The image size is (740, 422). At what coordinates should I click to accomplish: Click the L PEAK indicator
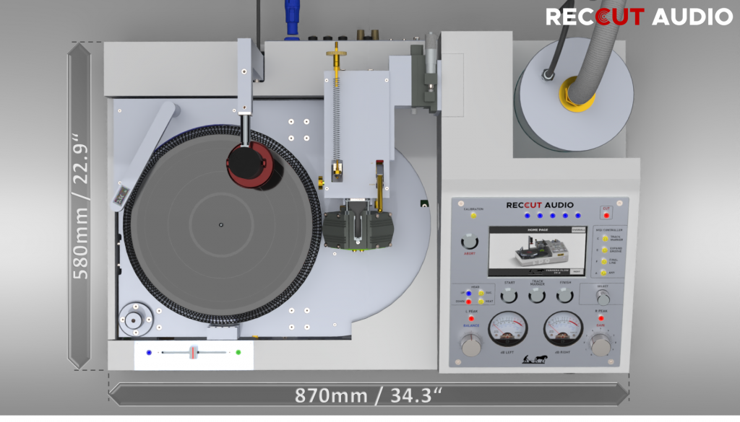coord(471,317)
